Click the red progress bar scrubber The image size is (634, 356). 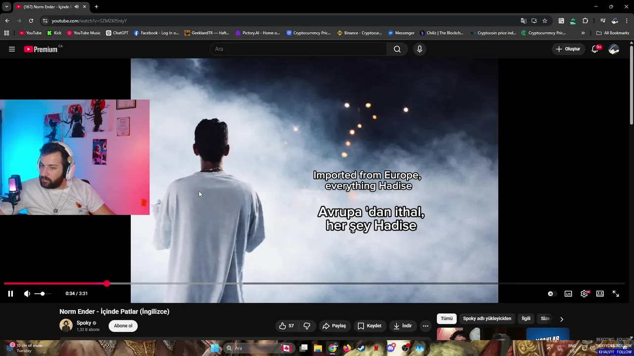[106, 283]
